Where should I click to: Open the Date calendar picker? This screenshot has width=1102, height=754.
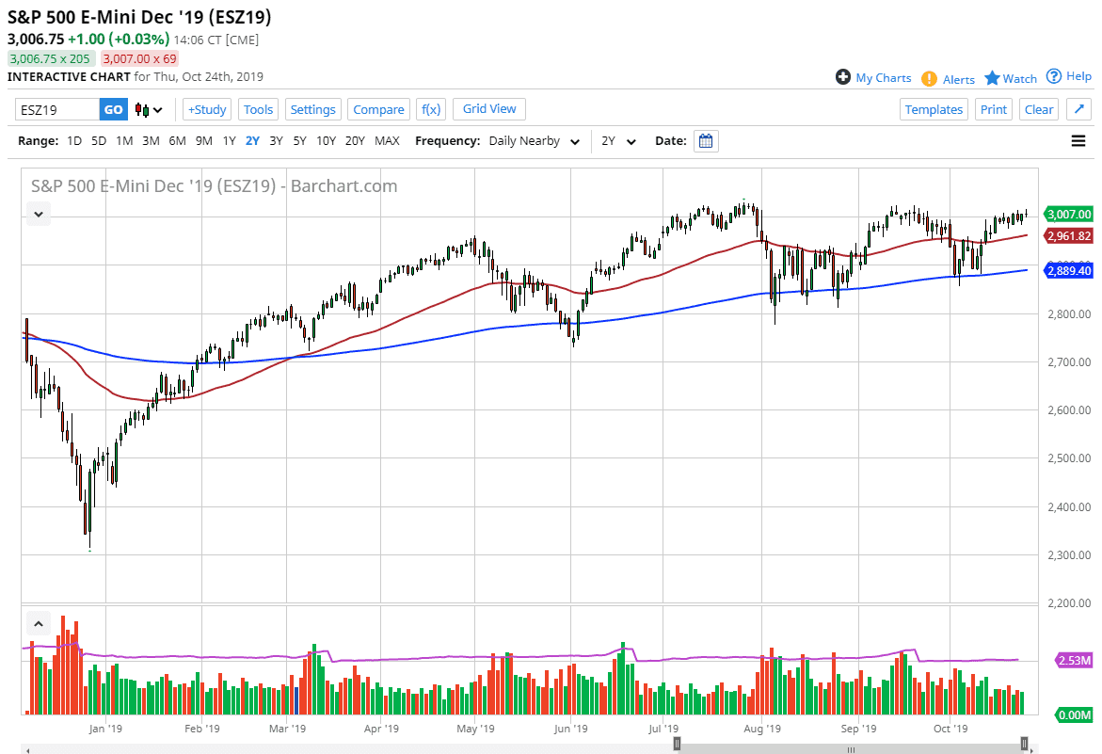(706, 141)
